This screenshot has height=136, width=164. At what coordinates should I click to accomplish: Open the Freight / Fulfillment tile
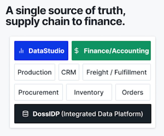[117, 72]
